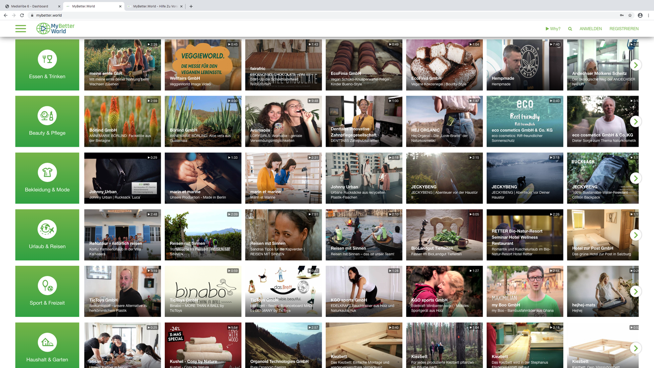The height and width of the screenshot is (368, 654).
Task: Play fairafric chocolate video
Action: 283,65
